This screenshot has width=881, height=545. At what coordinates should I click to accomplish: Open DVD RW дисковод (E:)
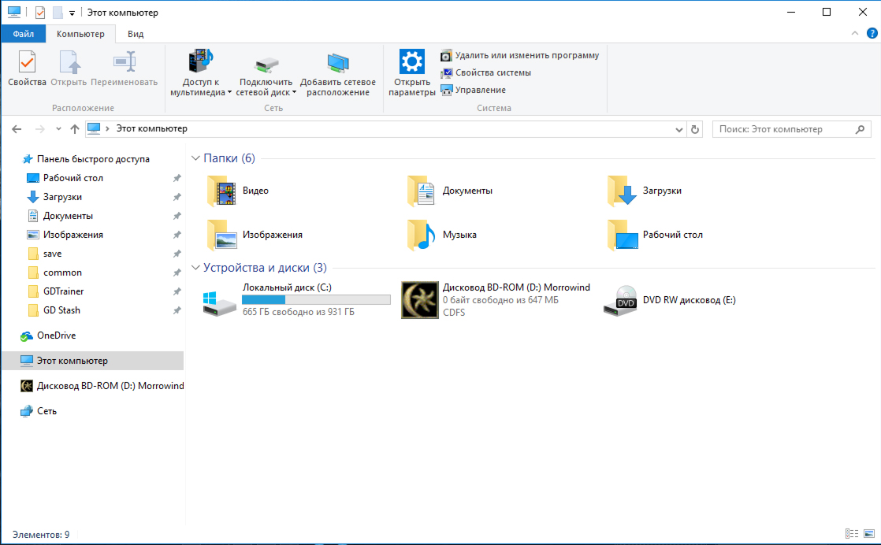[x=620, y=300]
